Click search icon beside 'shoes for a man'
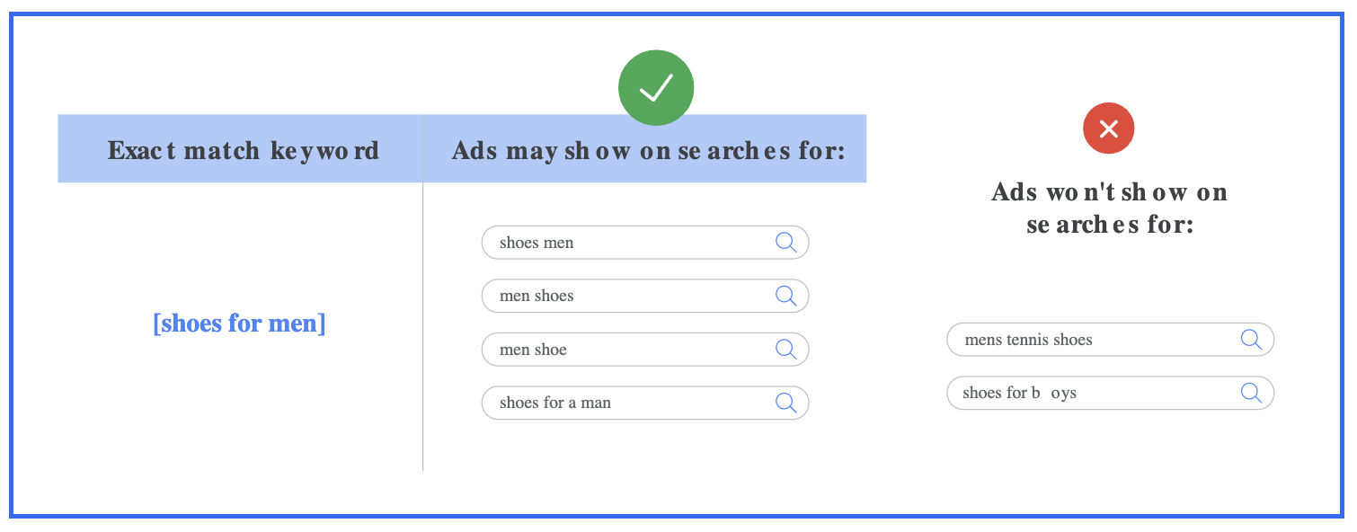 786,403
